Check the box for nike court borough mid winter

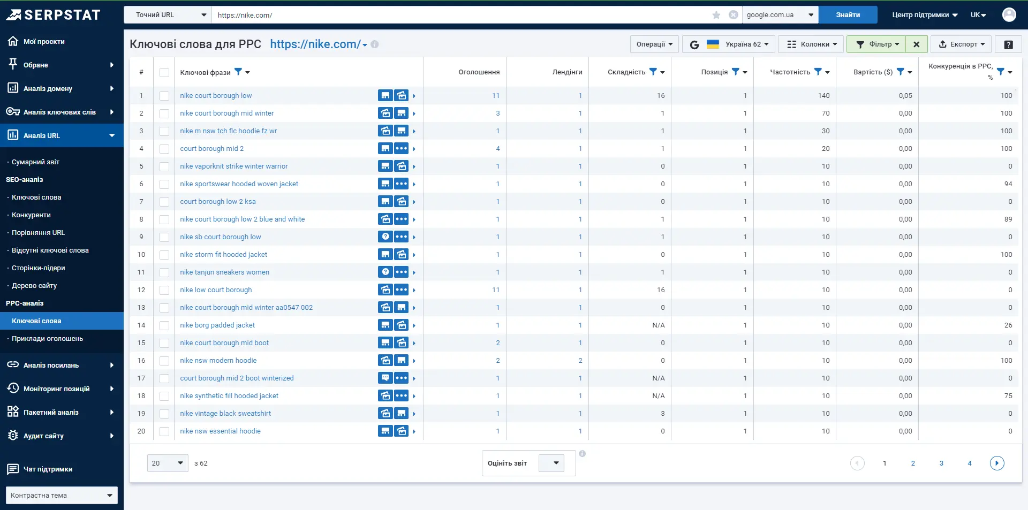164,113
